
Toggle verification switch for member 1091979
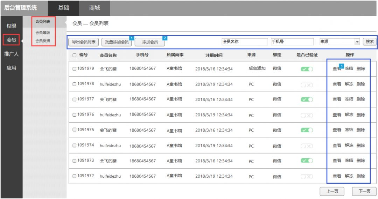(x=307, y=69)
